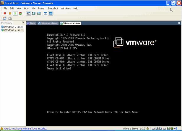
Task: Select the inactive Windows y Linux tab
Action: (48, 23)
